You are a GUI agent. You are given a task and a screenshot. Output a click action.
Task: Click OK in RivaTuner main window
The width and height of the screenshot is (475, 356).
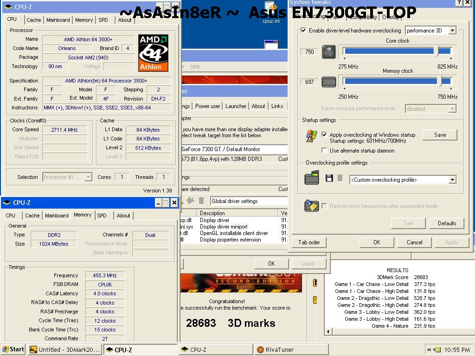(x=271, y=264)
